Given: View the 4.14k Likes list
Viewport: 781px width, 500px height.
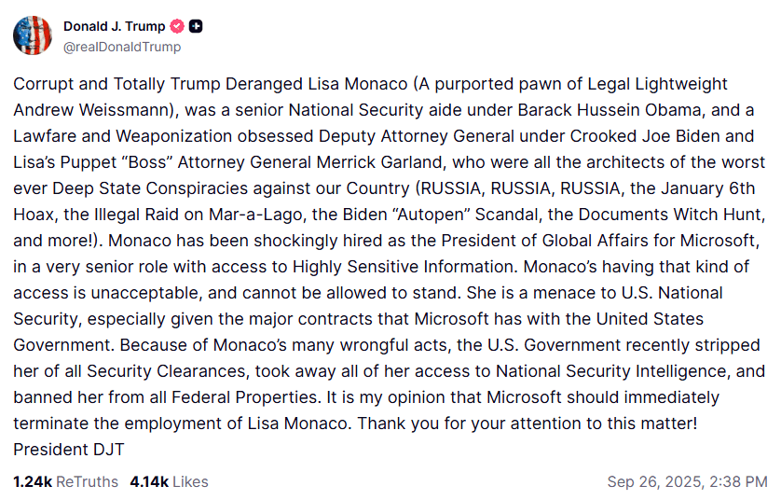Looking at the screenshot, I should pos(169,482).
